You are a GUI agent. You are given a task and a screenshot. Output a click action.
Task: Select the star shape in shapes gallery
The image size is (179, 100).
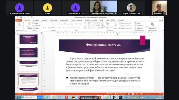100,28
